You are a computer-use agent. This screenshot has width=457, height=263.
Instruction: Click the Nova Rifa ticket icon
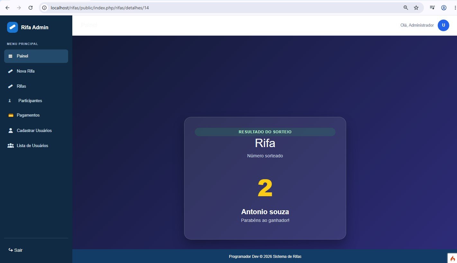pyautogui.click(x=11, y=71)
